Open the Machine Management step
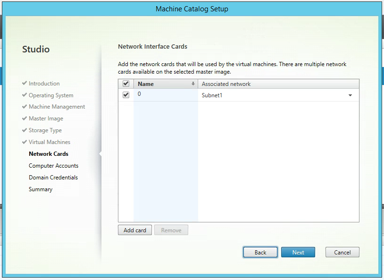Viewport: 384px width, 280px height. click(57, 107)
